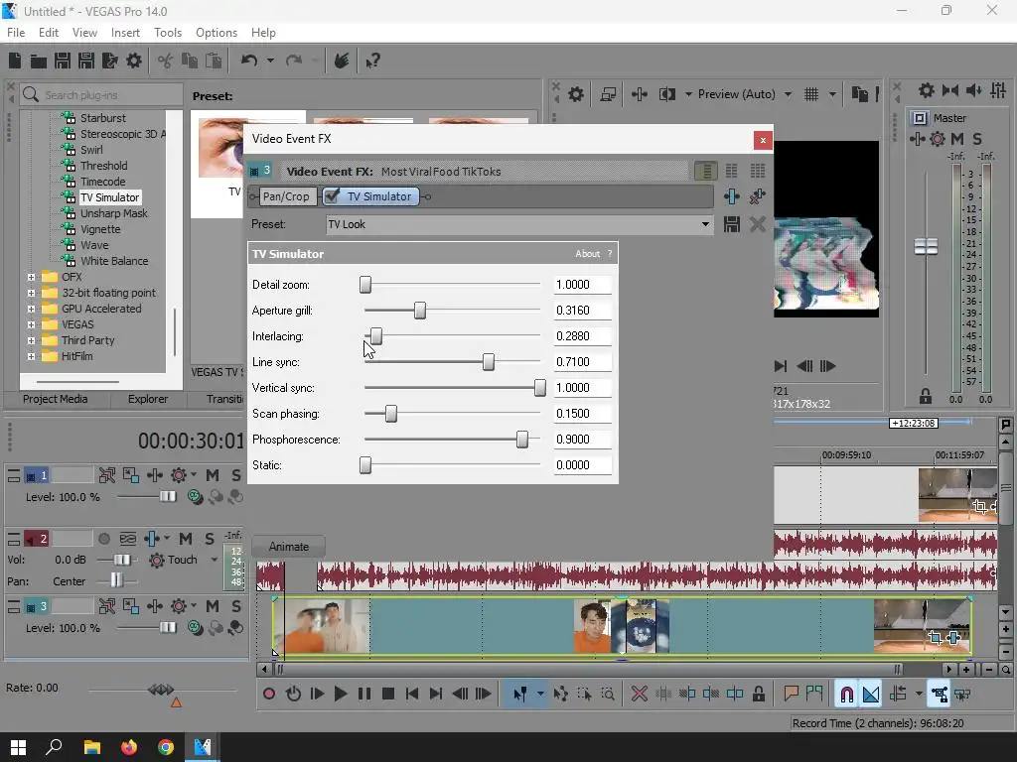Solo video track 1 with S
Viewport: 1017px width, 762px height.
[x=236, y=475]
